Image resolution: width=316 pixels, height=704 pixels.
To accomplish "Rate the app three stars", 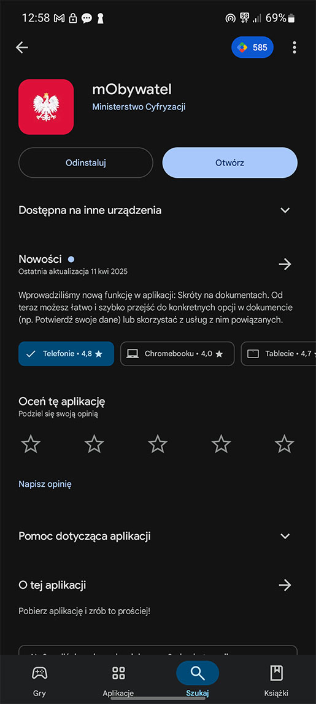I will [x=158, y=444].
